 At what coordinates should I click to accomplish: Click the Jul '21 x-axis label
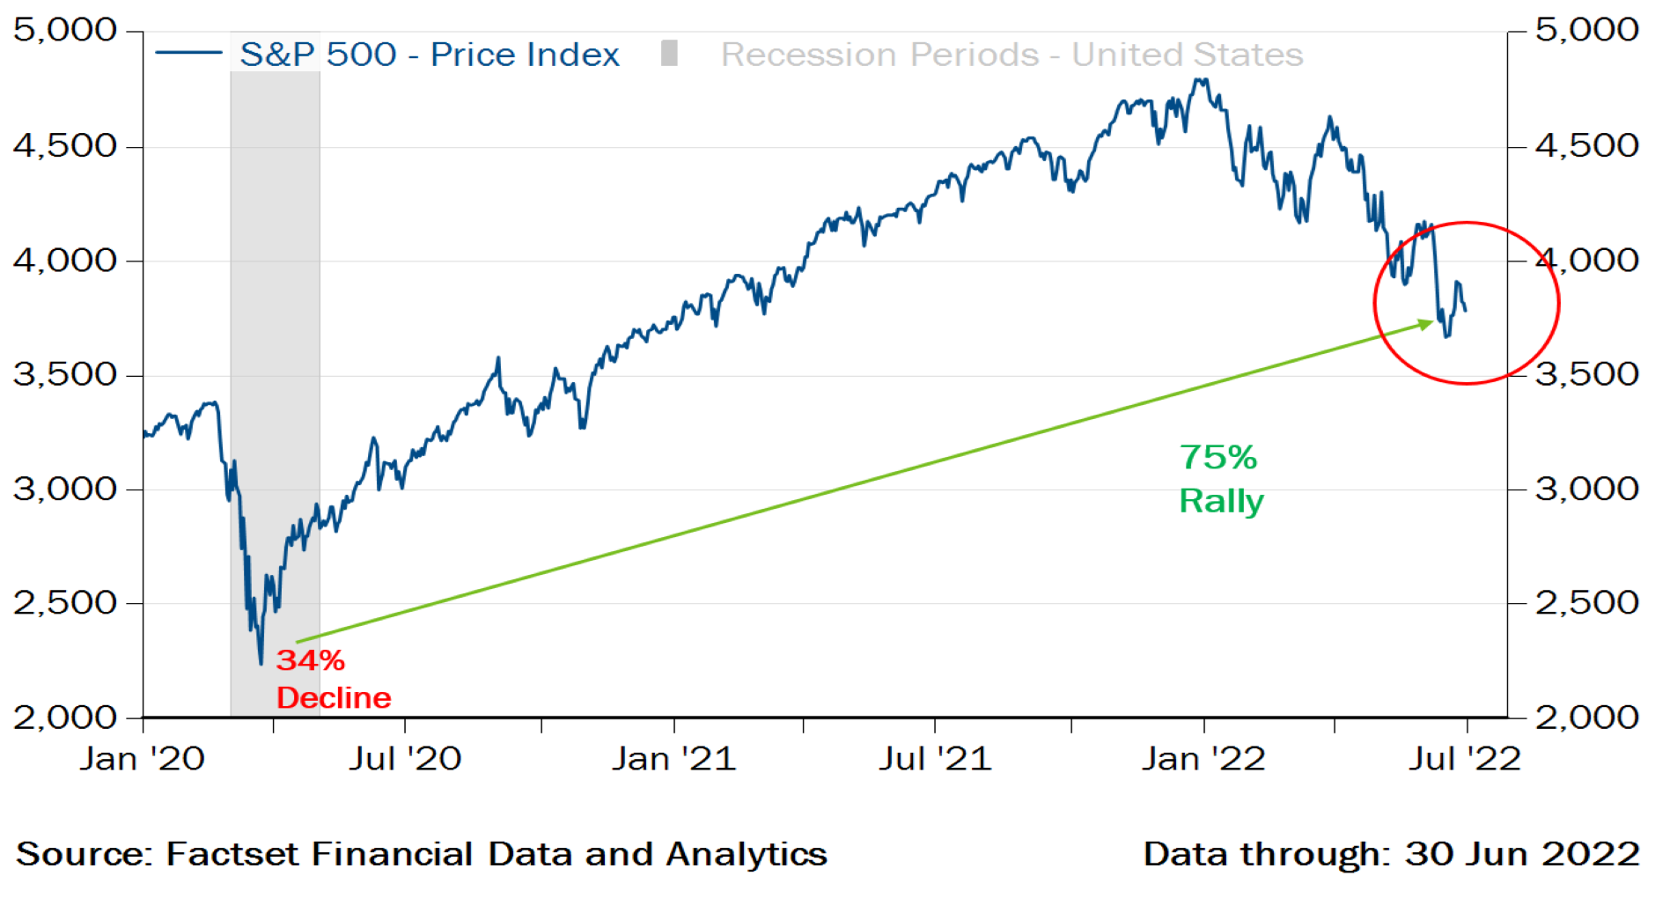[x=935, y=759]
